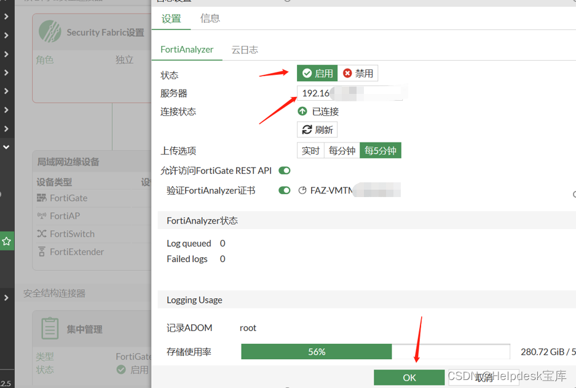This screenshot has height=388, width=576.
Task: Click the Failed logs value
Action: (223, 259)
